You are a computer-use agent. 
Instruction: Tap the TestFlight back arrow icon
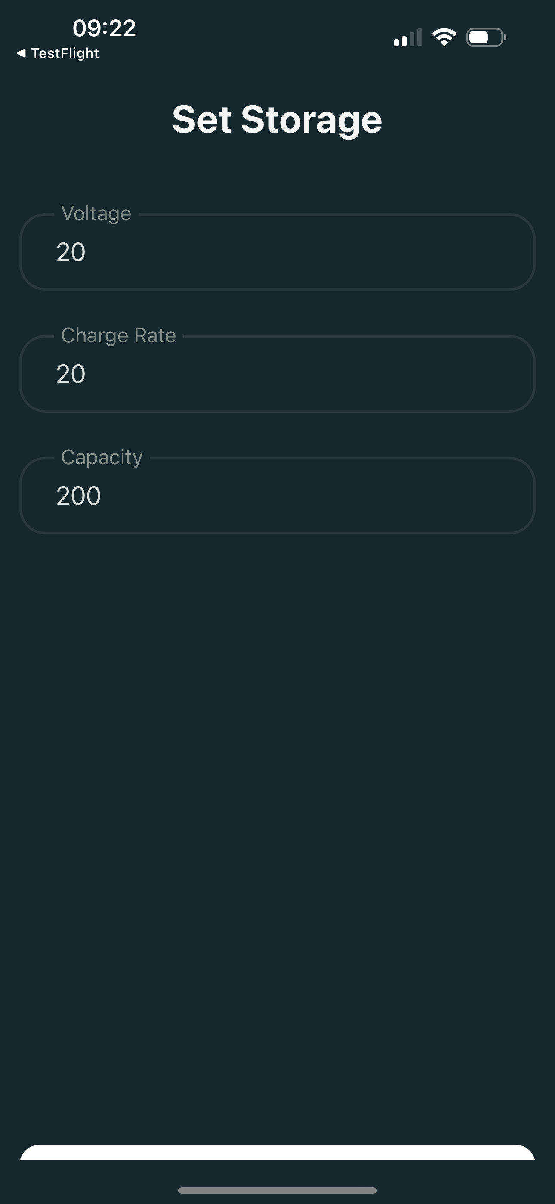[x=21, y=53]
